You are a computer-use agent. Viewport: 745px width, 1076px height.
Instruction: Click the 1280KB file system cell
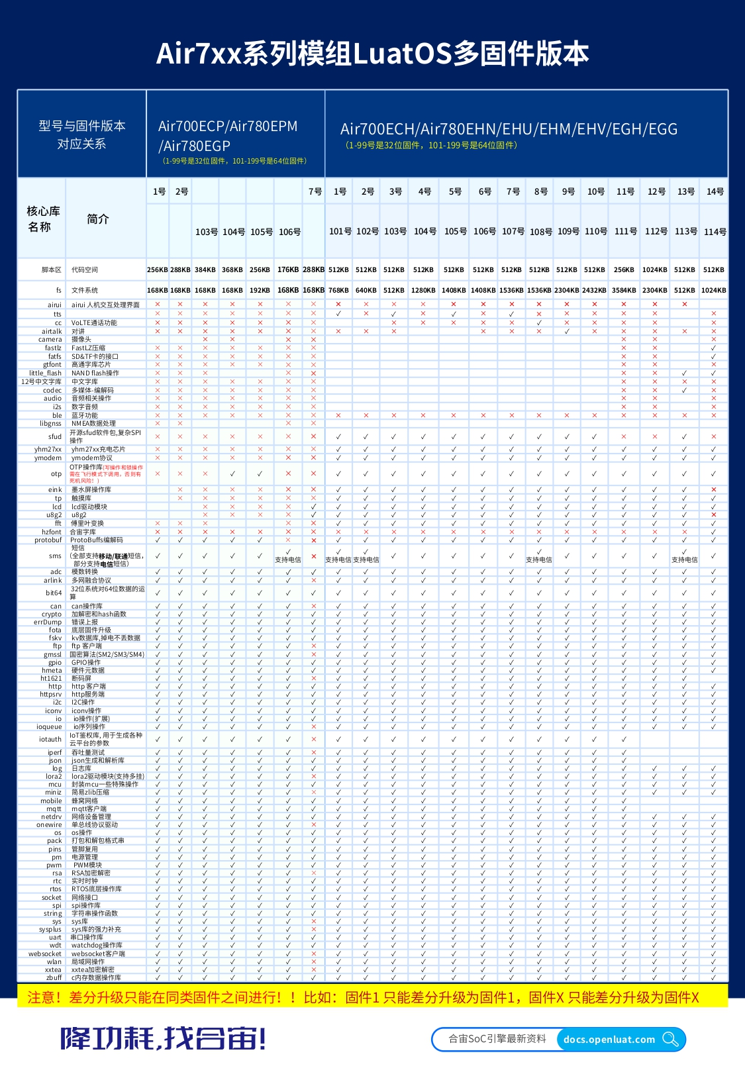[423, 290]
